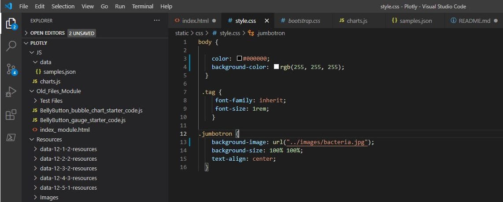
Task: Follow the ../images/bacteria.jpg URL link
Action: [x=327, y=142]
